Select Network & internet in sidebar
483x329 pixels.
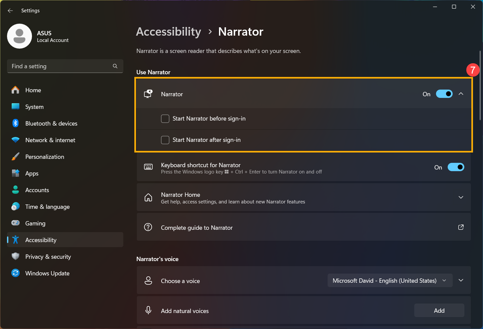pyautogui.click(x=65, y=140)
